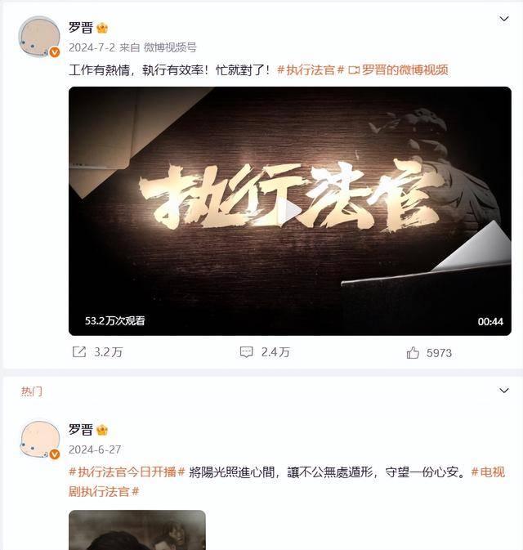Open the #执行法官今日开播# hashtag topic
The width and height of the screenshot is (523, 550).
pos(127,472)
